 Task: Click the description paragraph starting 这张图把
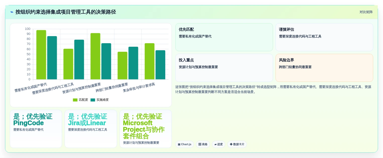[273, 89]
